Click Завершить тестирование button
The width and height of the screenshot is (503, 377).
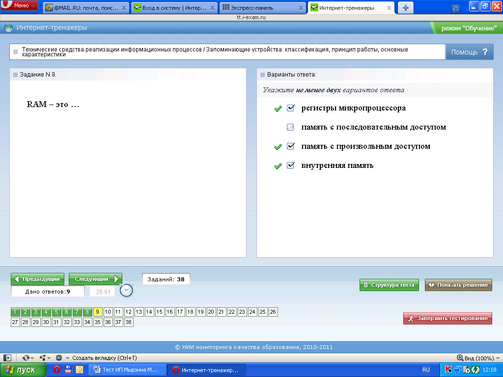pyautogui.click(x=447, y=318)
